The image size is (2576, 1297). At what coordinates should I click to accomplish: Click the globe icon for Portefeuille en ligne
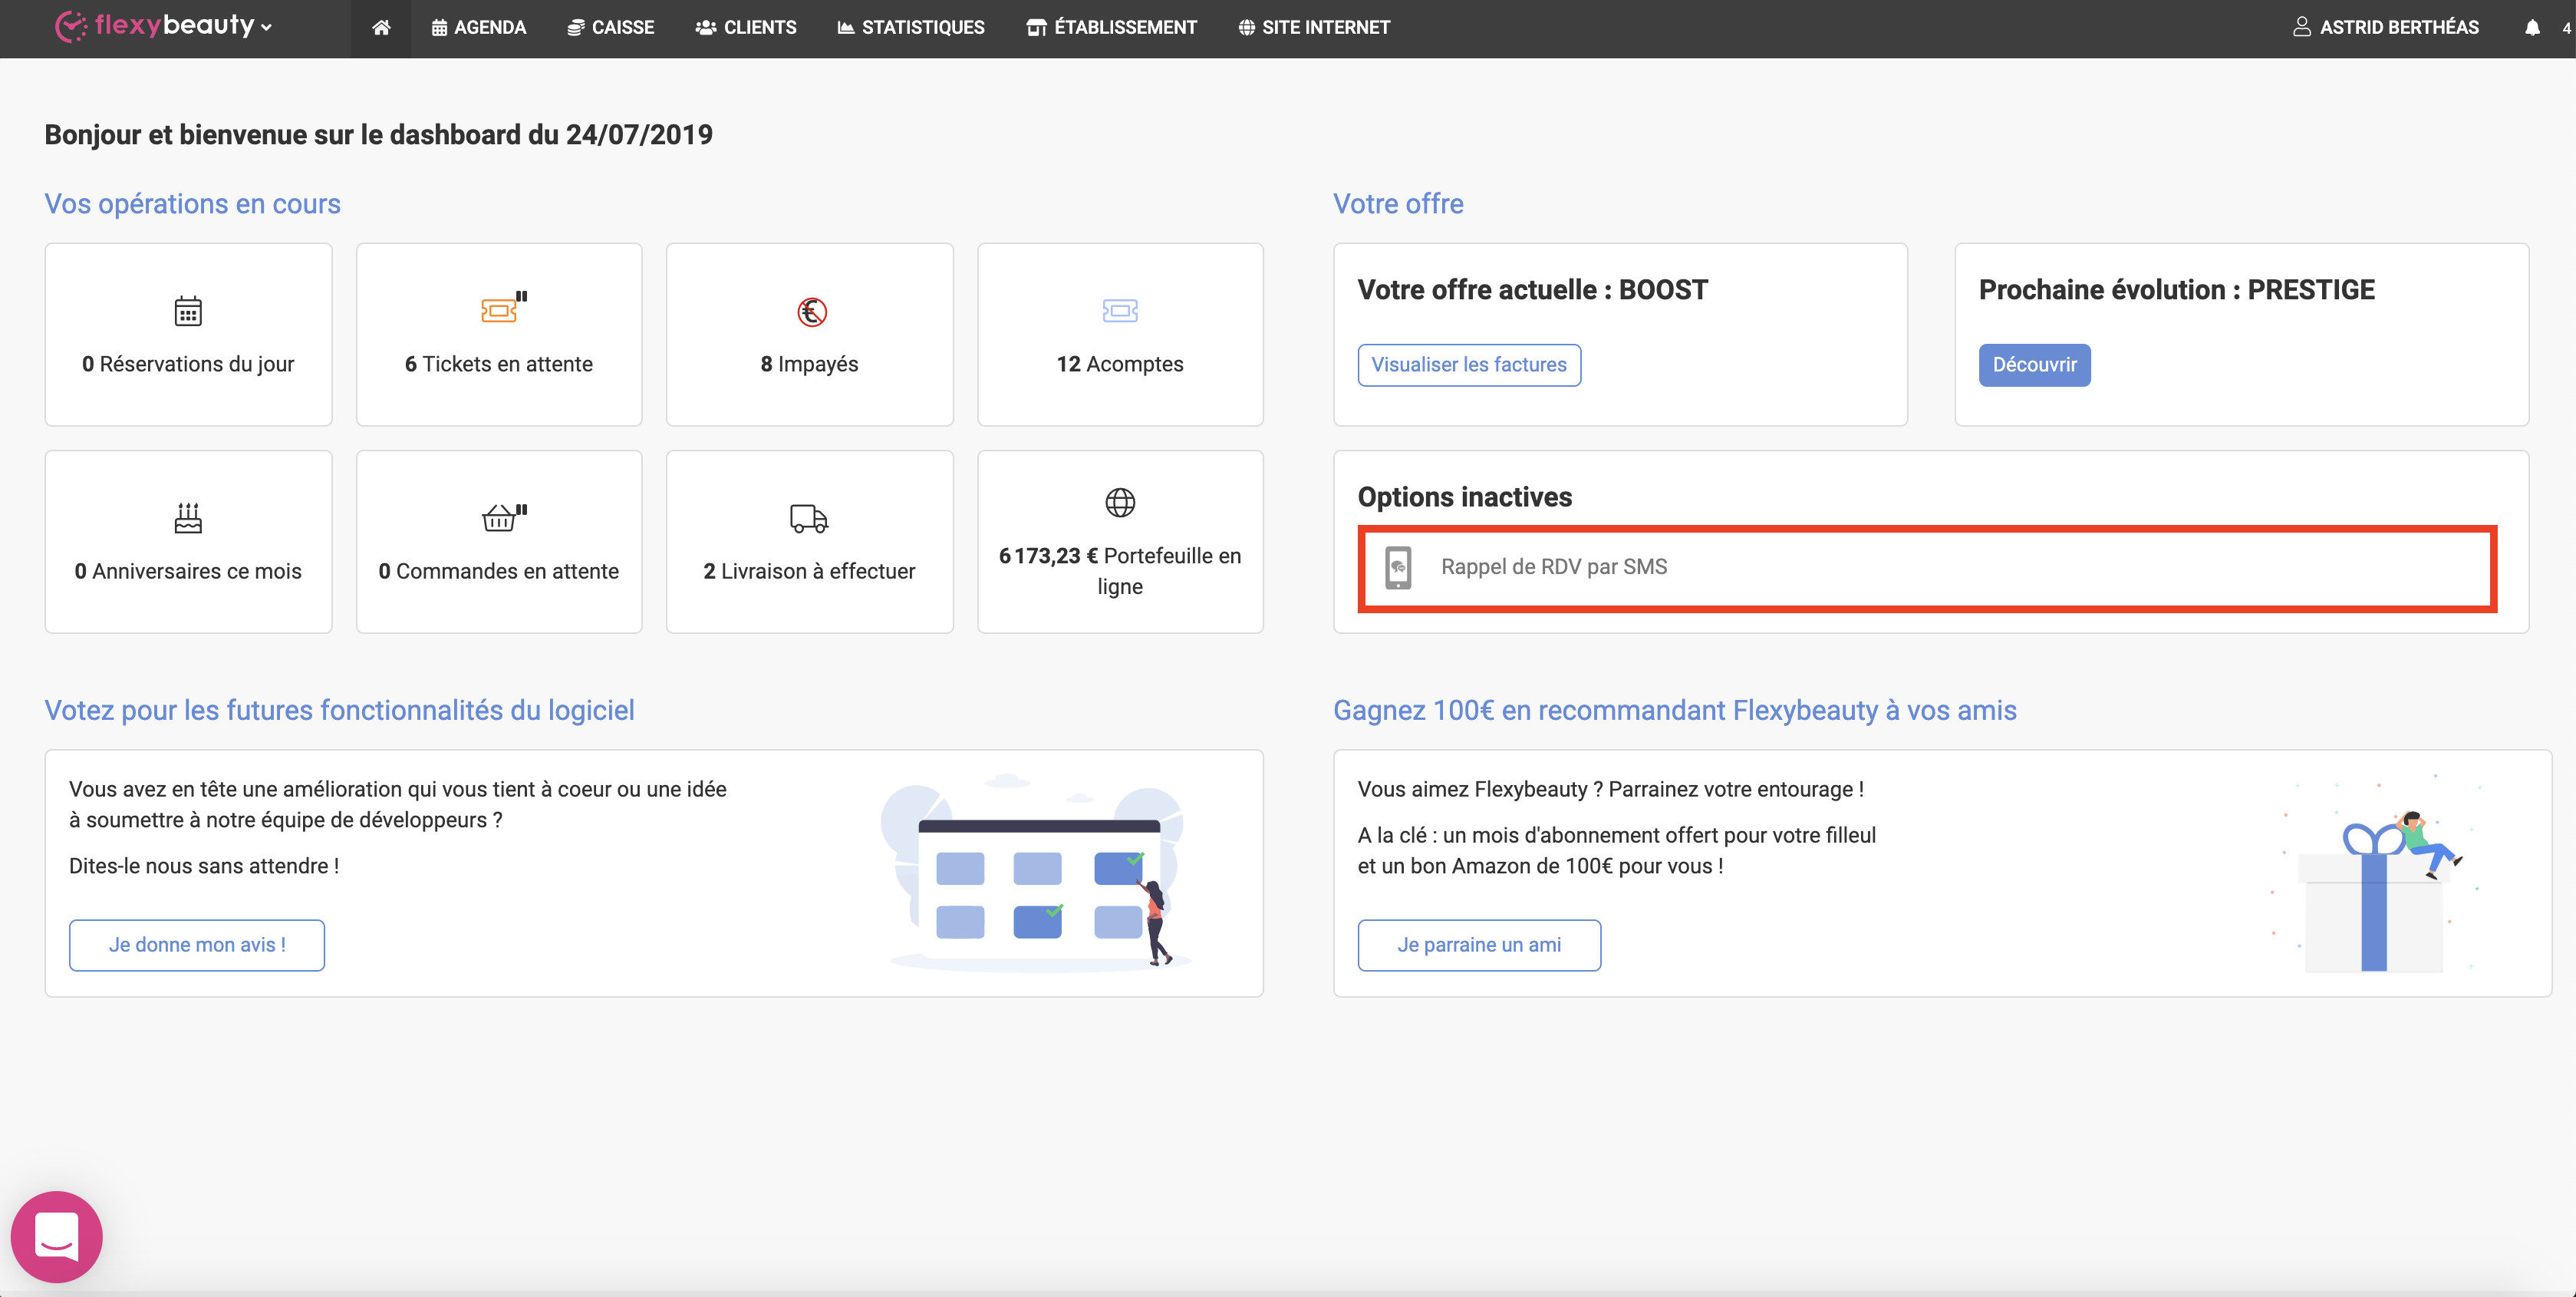coord(1120,503)
